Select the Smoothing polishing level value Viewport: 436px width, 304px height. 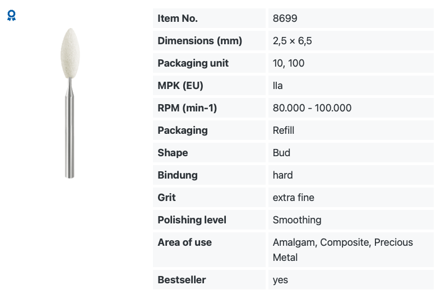coord(297,220)
